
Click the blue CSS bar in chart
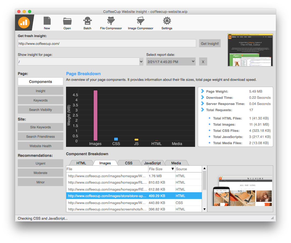116,139
